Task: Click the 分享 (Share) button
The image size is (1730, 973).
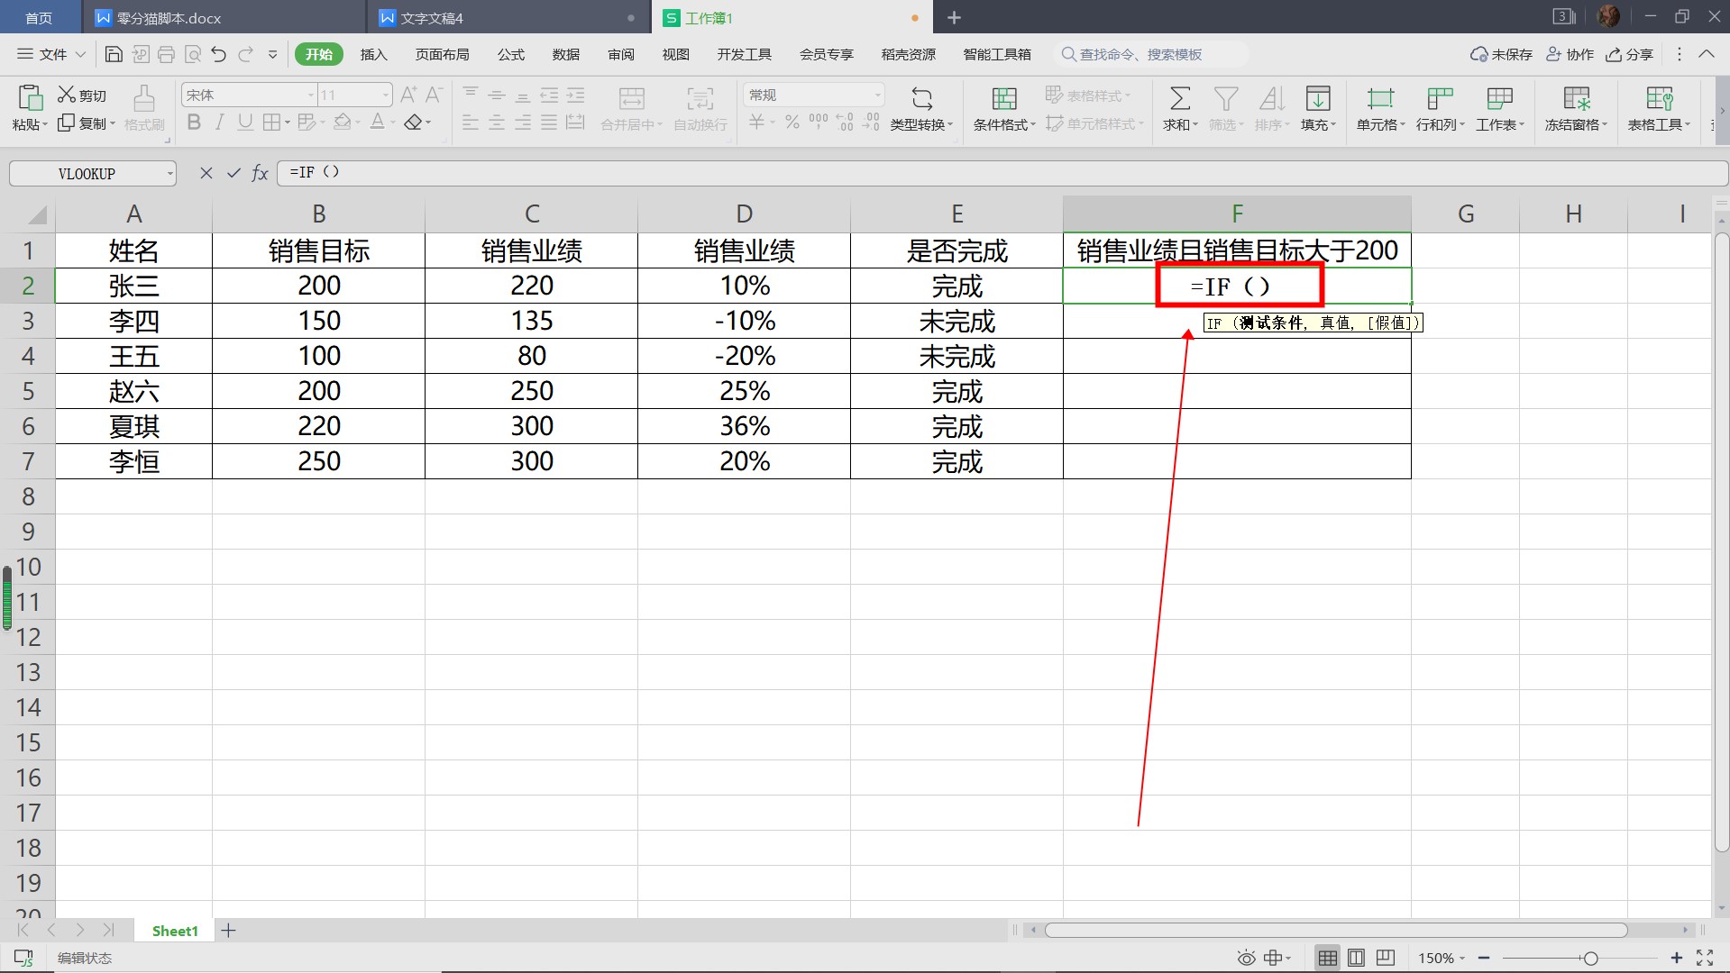Action: [x=1630, y=55]
